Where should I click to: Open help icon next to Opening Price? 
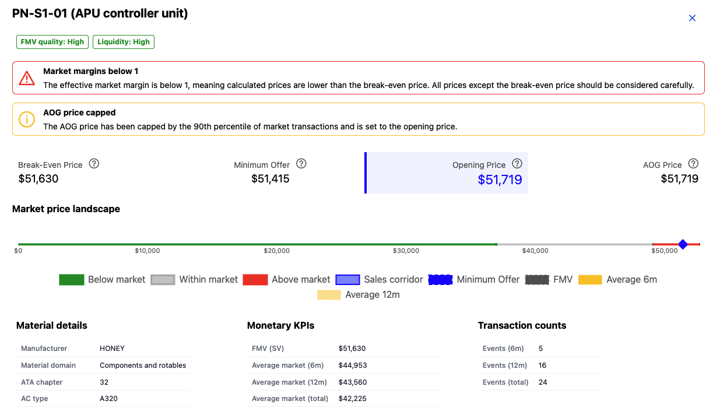point(517,164)
